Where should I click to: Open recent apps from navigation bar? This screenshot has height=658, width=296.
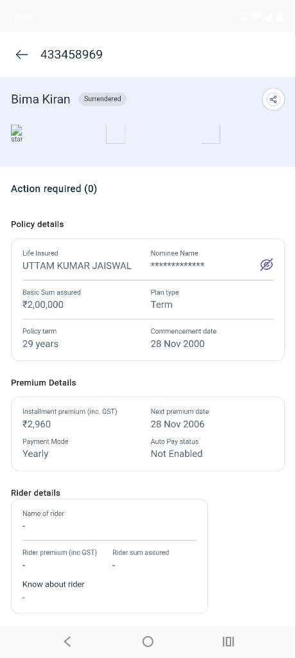(x=228, y=641)
